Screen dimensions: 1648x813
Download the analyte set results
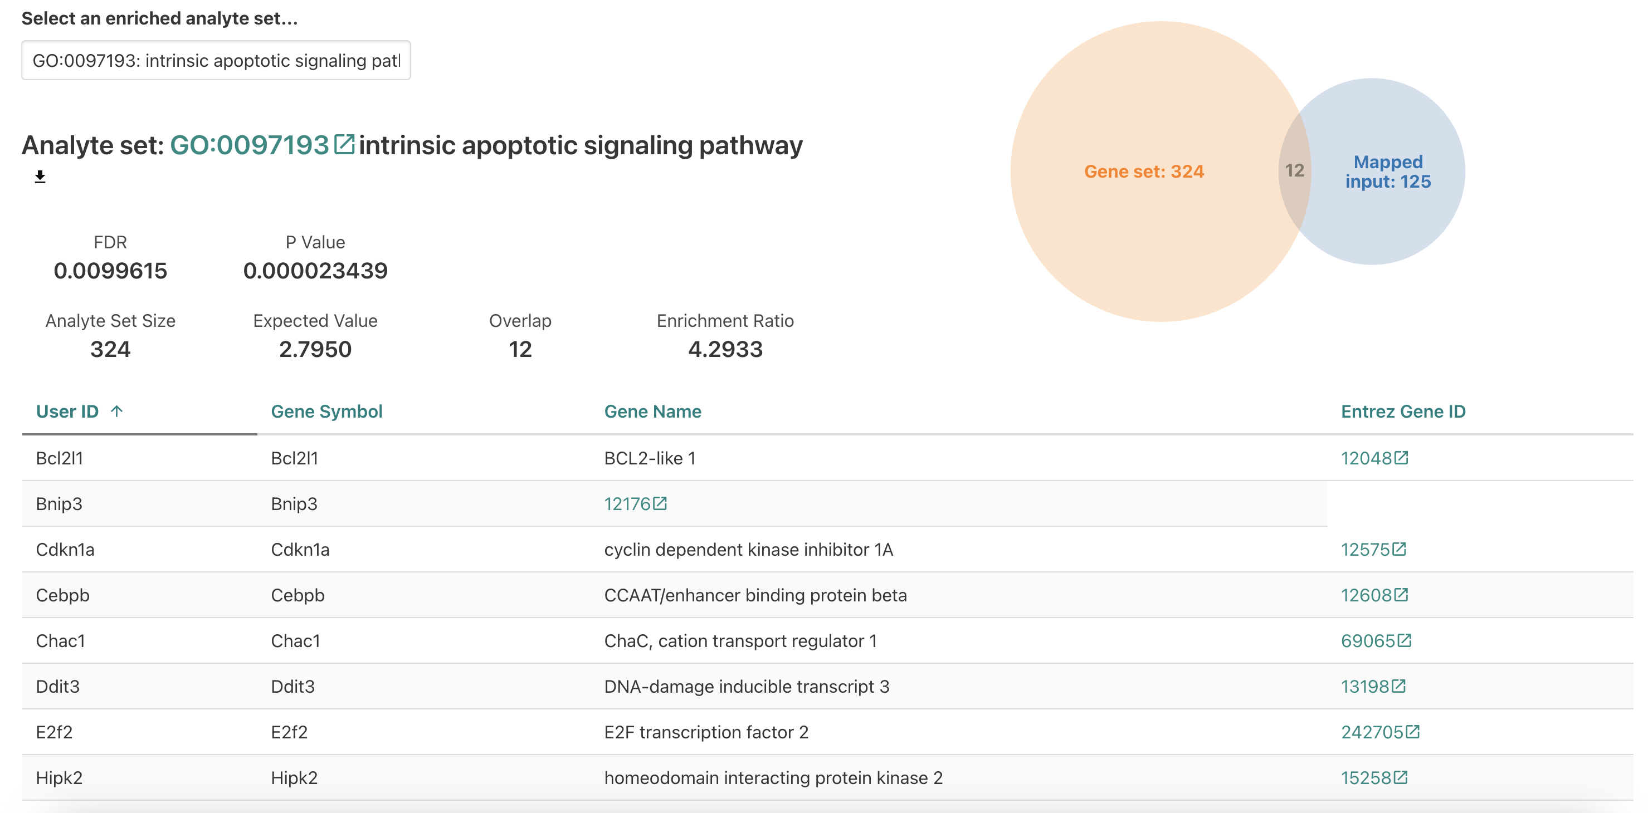(x=40, y=177)
